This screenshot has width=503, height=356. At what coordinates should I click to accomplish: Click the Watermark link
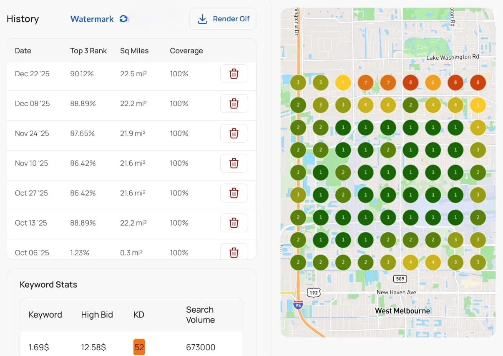pyautogui.click(x=92, y=19)
